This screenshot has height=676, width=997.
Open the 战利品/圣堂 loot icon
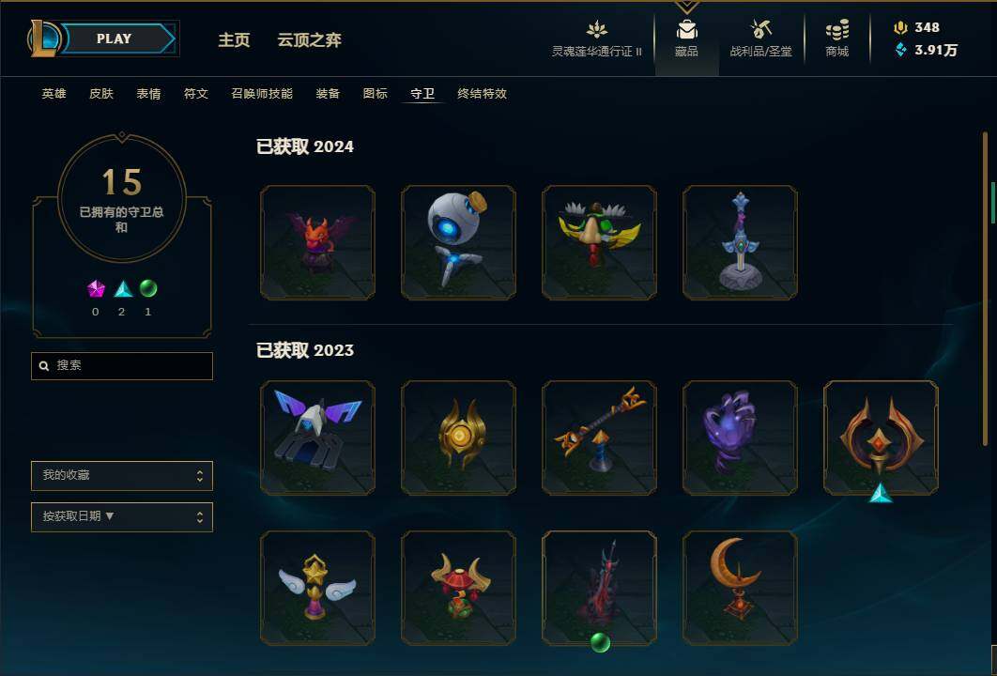pyautogui.click(x=760, y=29)
